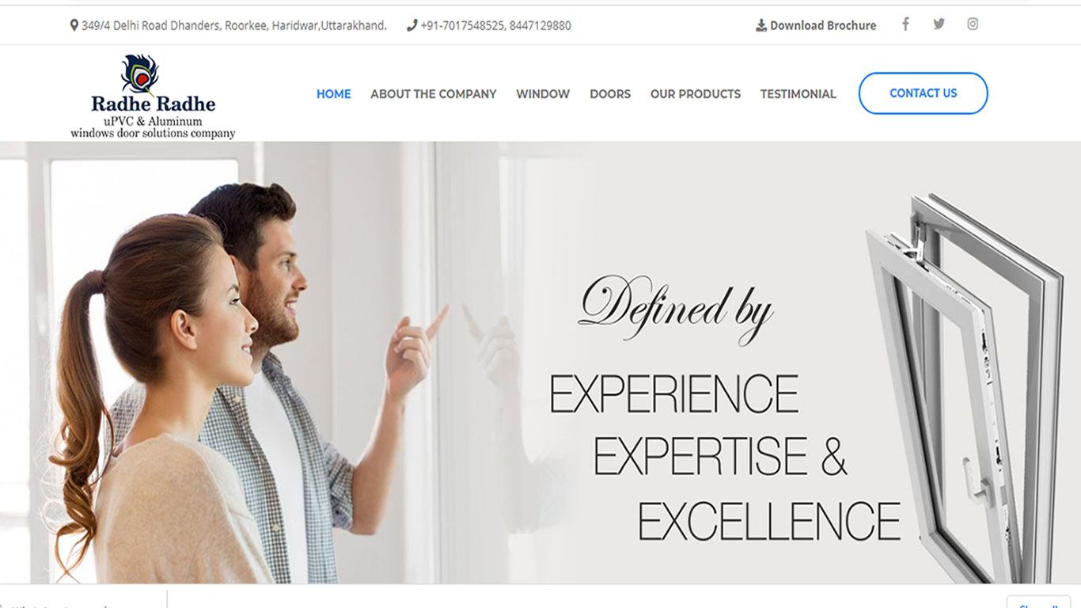1081x608 pixels.
Task: Expand the WINDOW menu
Action: [543, 93]
